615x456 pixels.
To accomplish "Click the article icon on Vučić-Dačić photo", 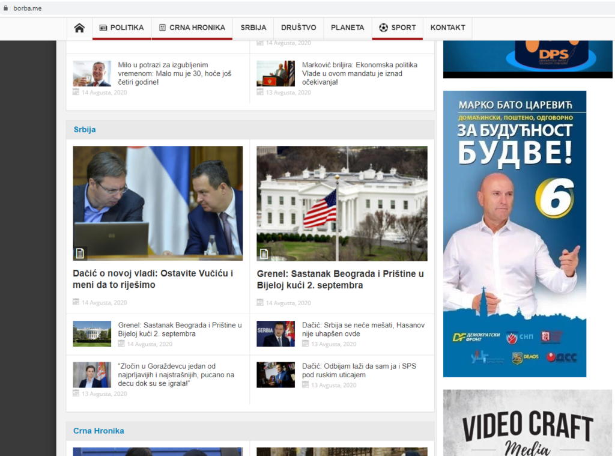I will [x=80, y=254].
